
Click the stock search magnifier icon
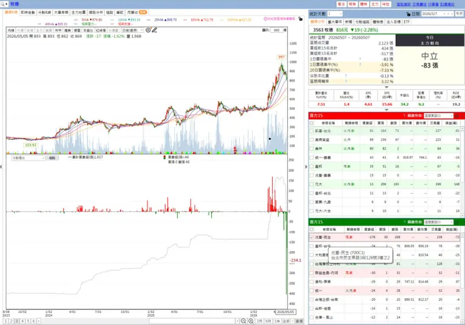click(x=3, y=4)
